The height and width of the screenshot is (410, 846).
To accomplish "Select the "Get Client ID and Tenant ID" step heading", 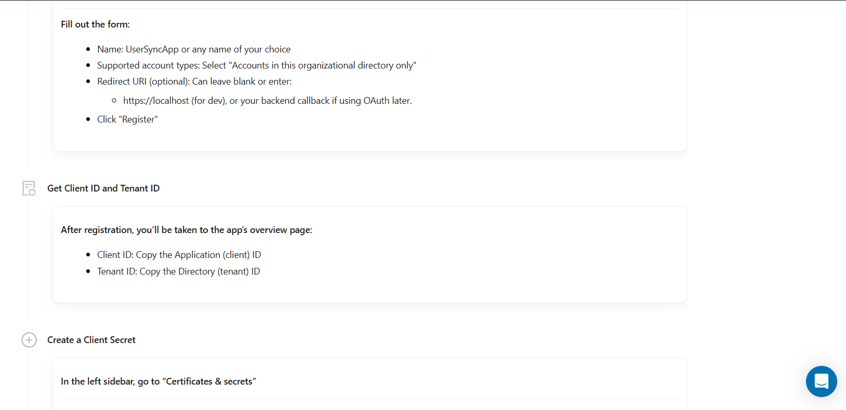I will coord(103,188).
